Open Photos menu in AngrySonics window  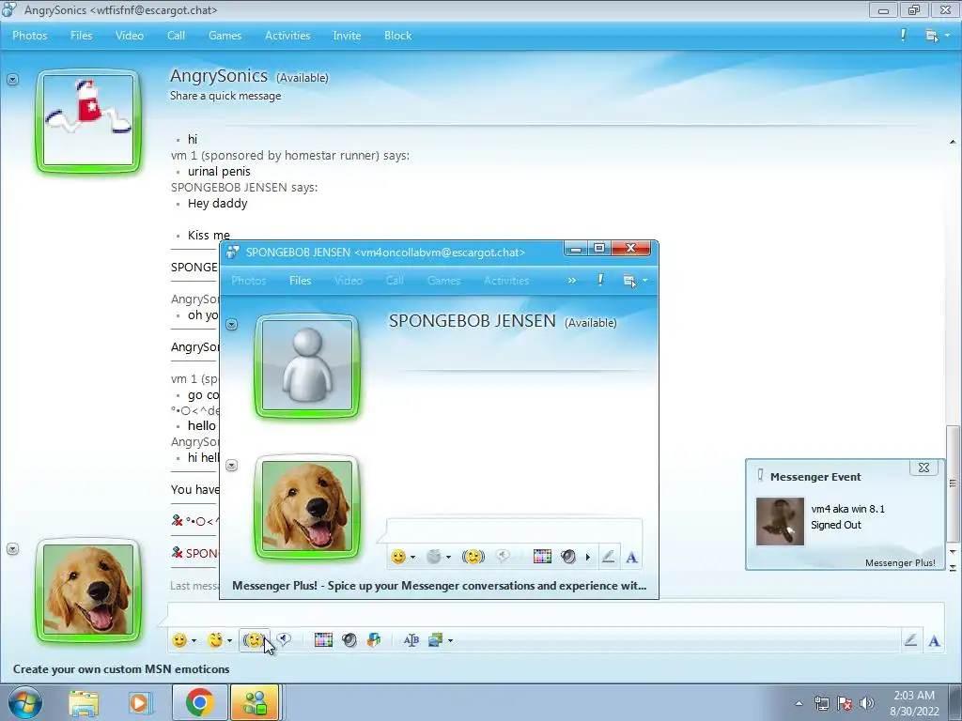[x=29, y=36]
